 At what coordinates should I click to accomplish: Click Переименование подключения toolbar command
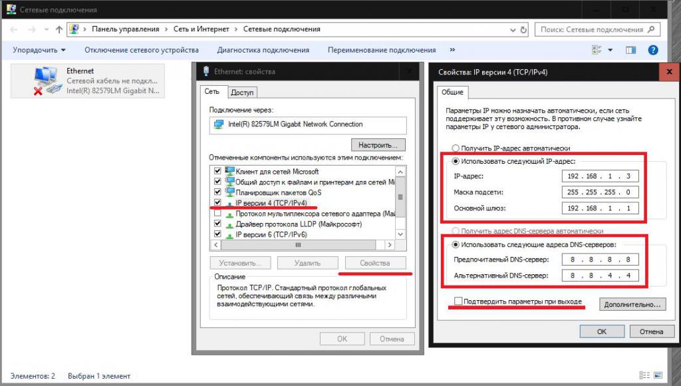pos(382,50)
